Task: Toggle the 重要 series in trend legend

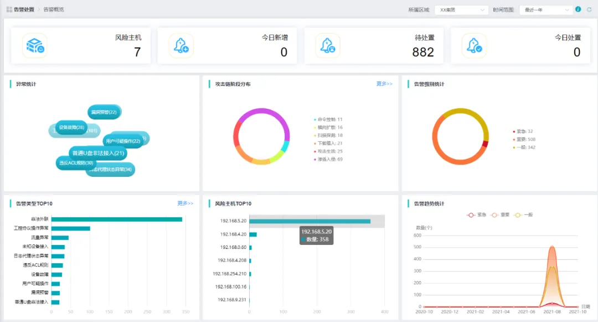Action: pos(500,215)
